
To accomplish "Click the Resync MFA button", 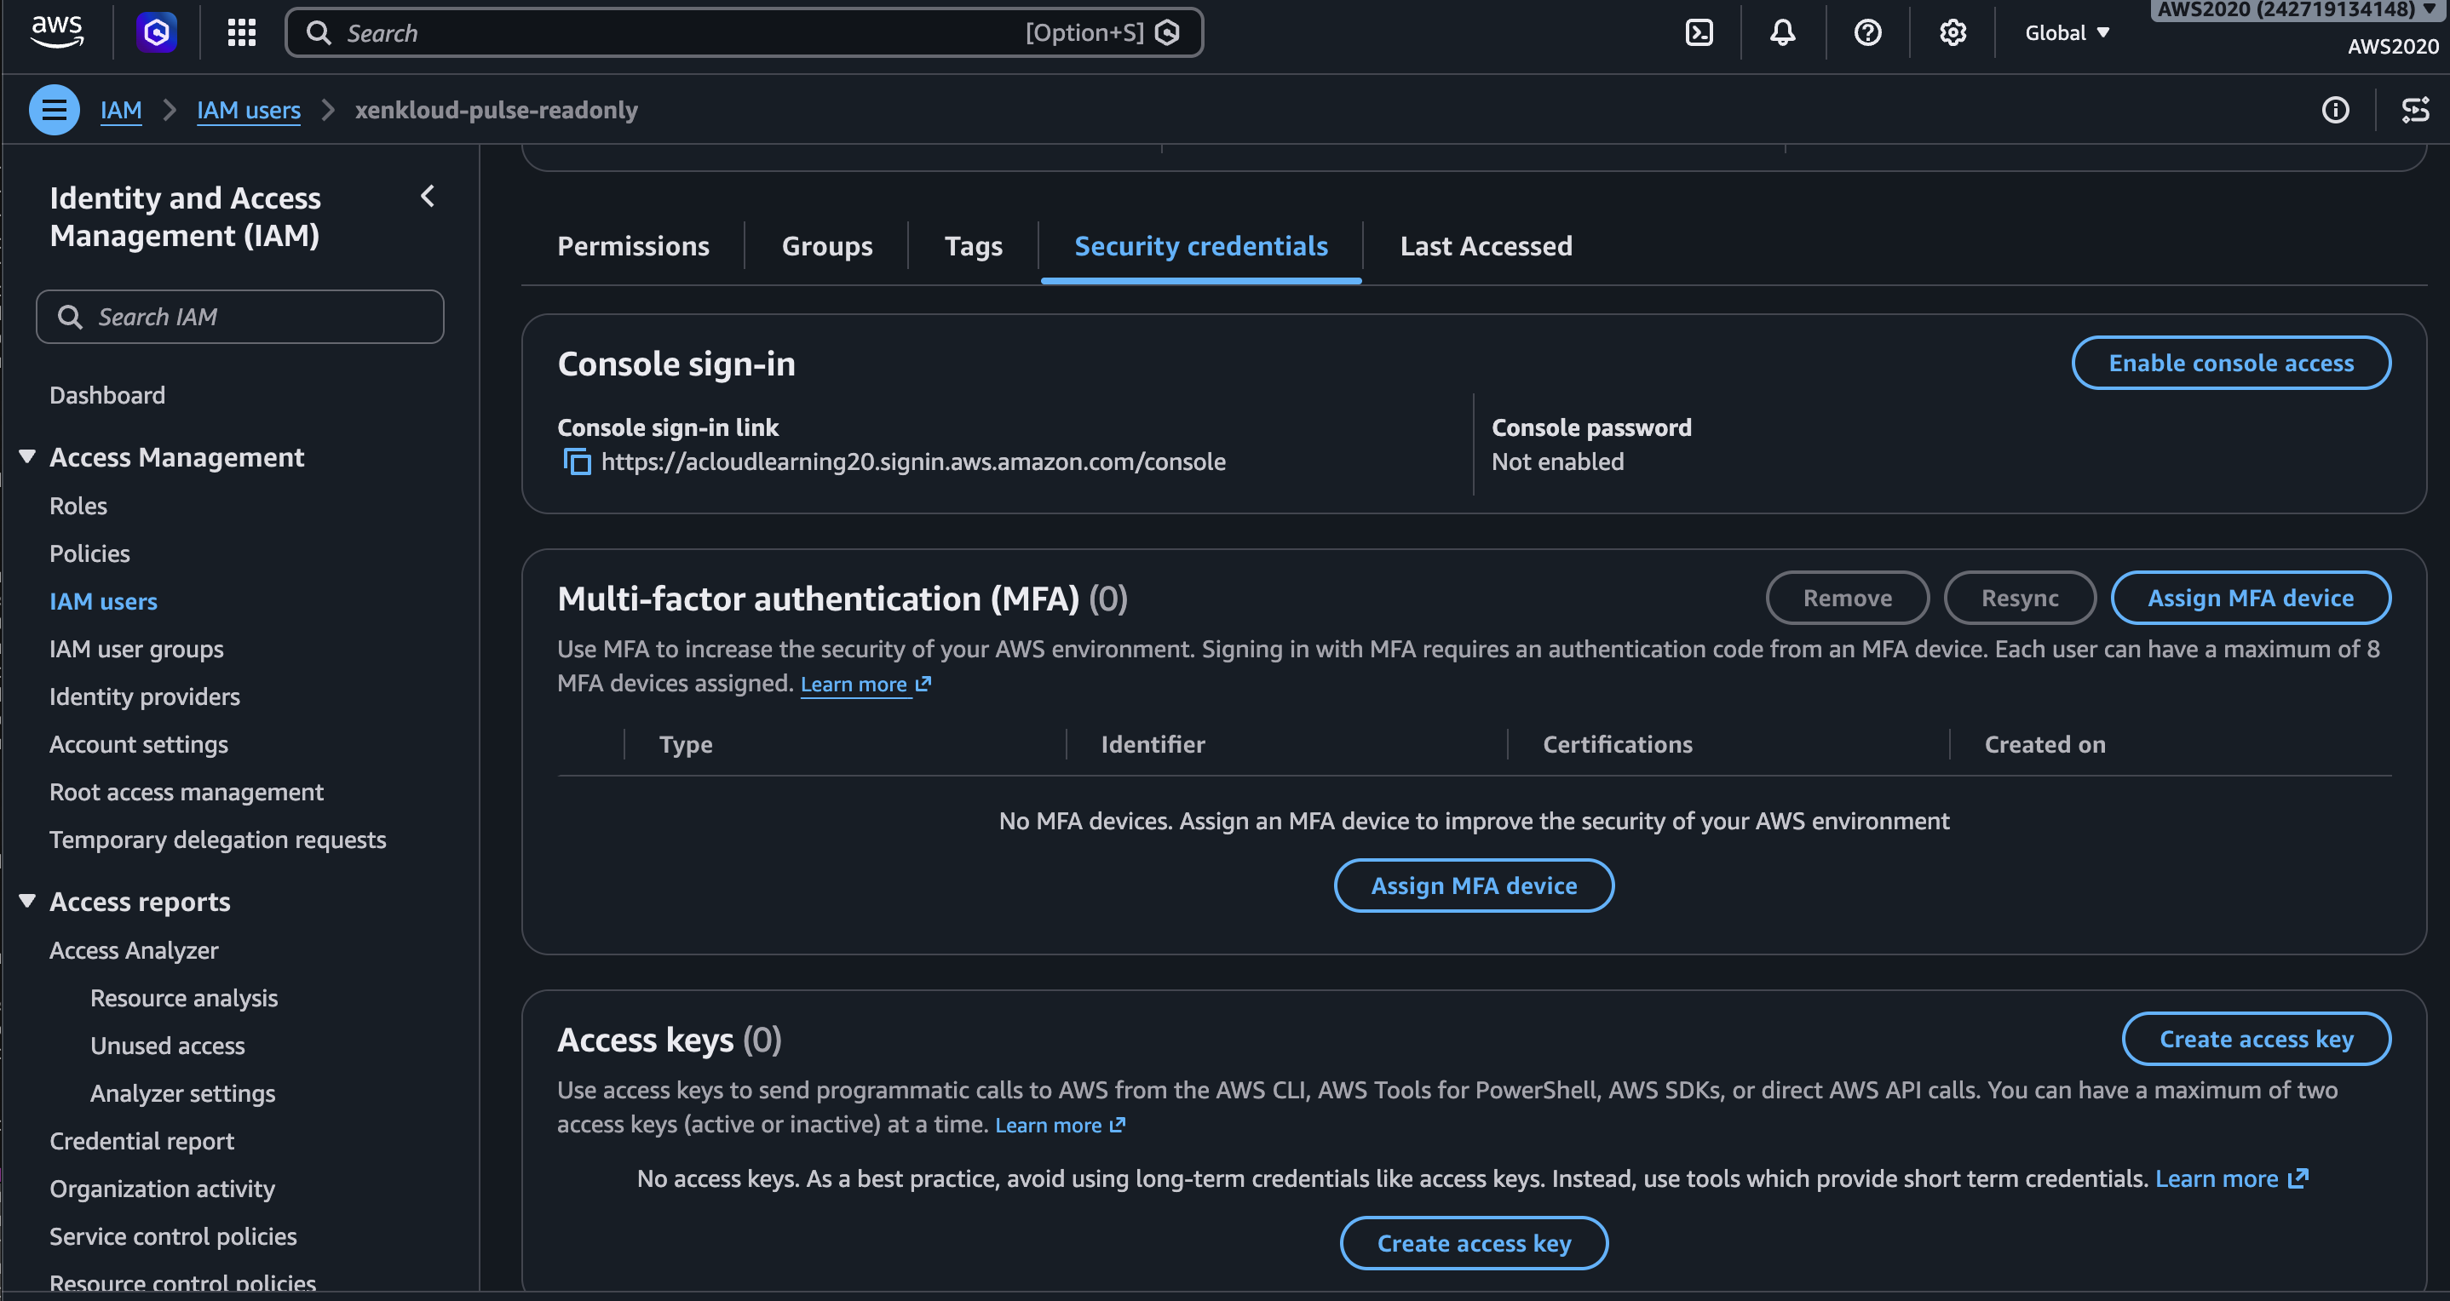I will point(2019,598).
